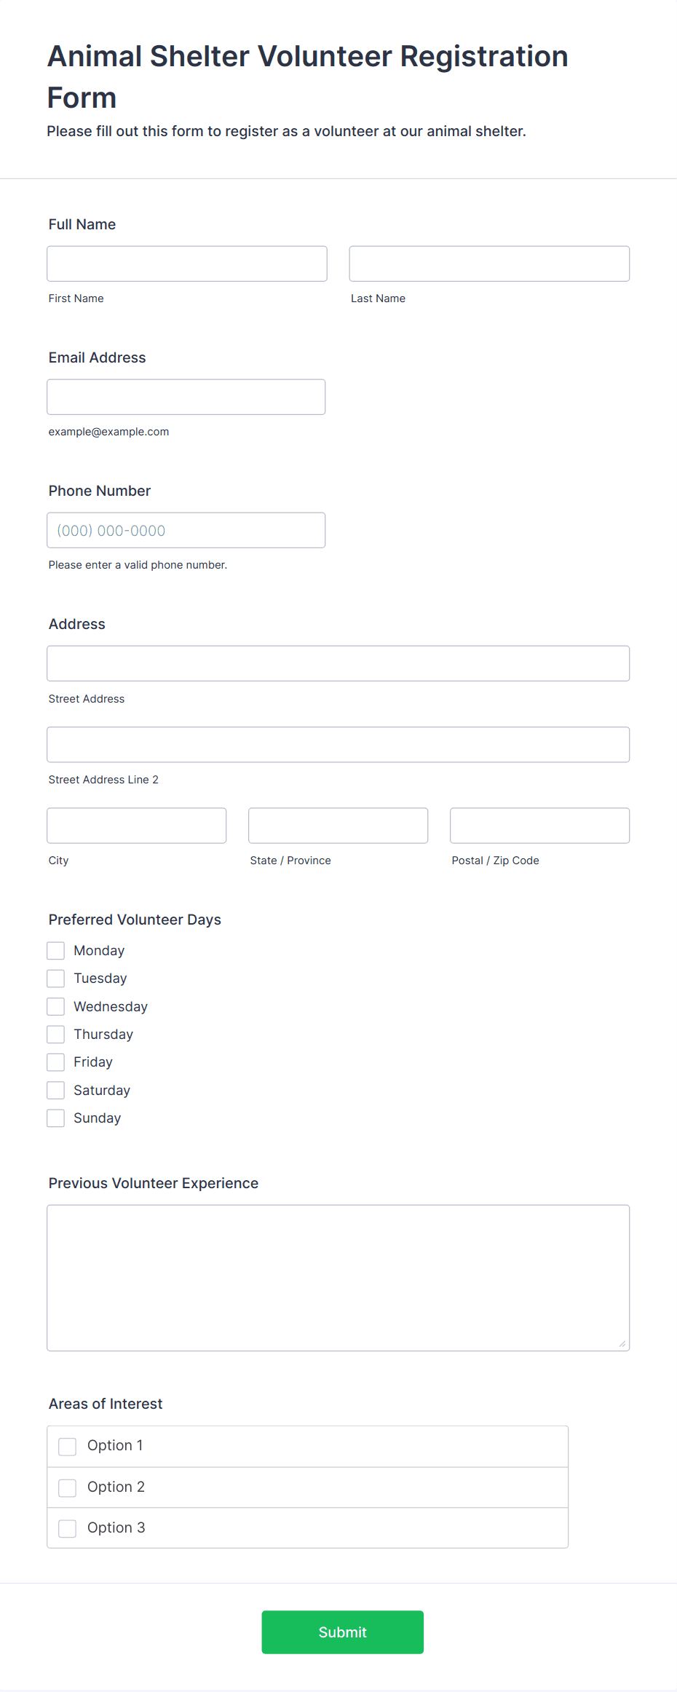
Task: Click the Postal / Zip Code field
Action: click(x=540, y=826)
